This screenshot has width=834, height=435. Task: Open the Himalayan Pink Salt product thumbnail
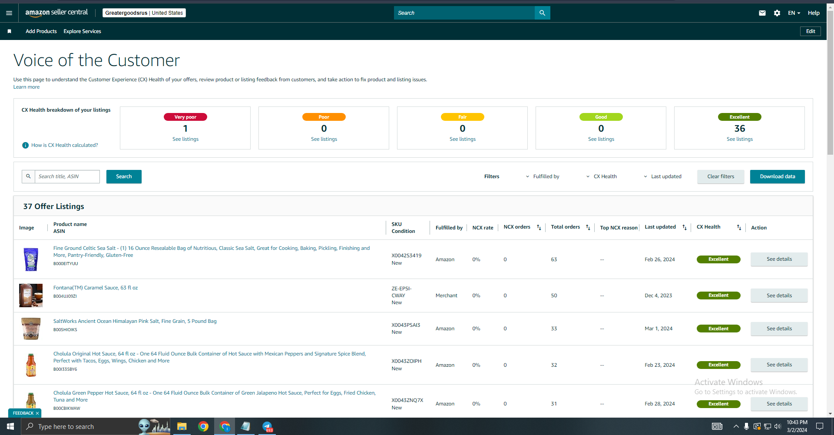pyautogui.click(x=31, y=329)
